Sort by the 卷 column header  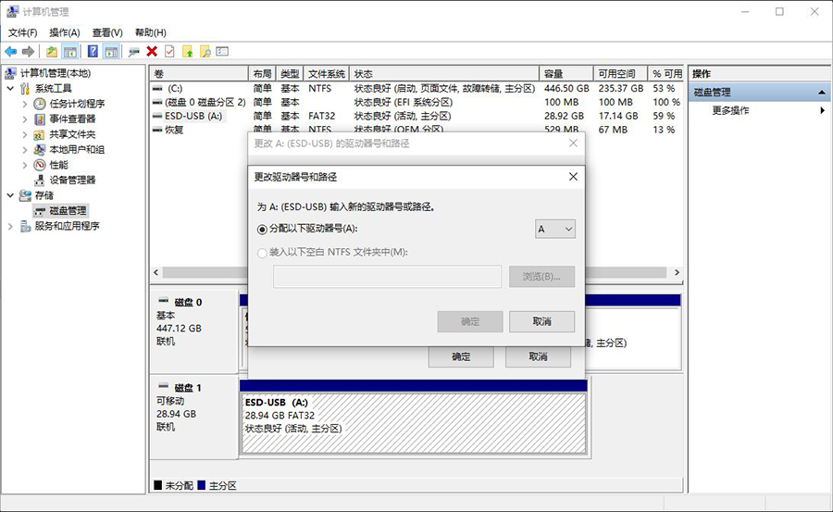[x=199, y=74]
